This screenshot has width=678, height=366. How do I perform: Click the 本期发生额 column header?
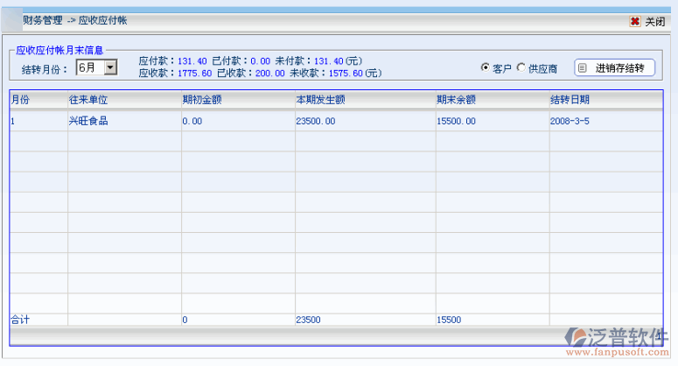pos(320,100)
